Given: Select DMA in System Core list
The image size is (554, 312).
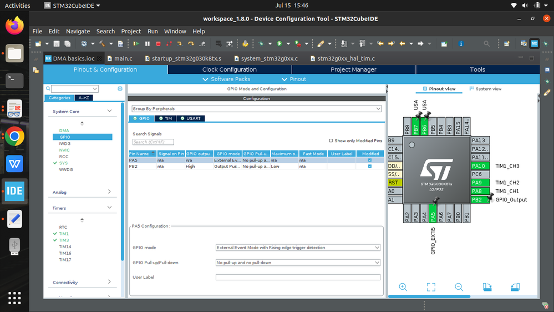Looking at the screenshot, I should [x=64, y=130].
